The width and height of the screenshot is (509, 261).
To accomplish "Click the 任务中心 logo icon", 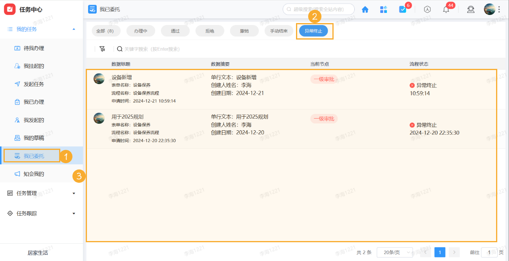I will (x=9, y=9).
